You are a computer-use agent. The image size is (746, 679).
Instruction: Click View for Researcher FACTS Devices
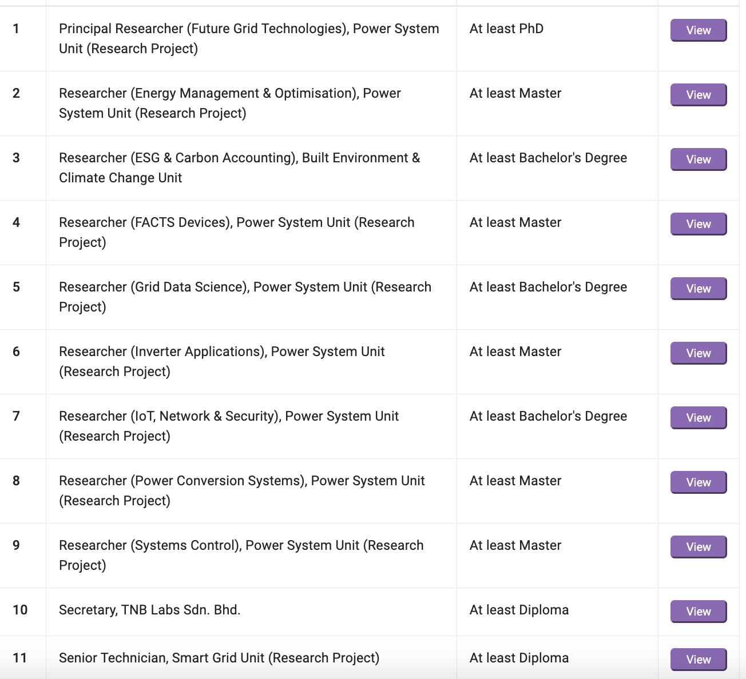click(698, 224)
